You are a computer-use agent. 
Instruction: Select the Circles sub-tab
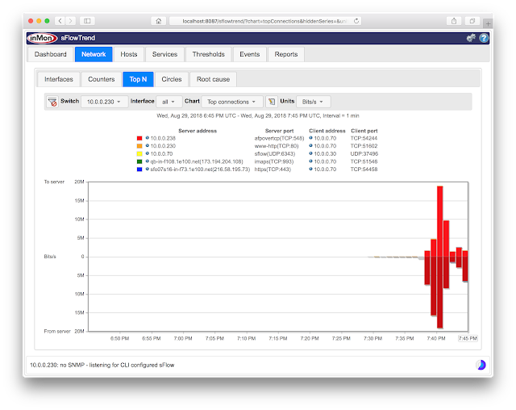(172, 79)
